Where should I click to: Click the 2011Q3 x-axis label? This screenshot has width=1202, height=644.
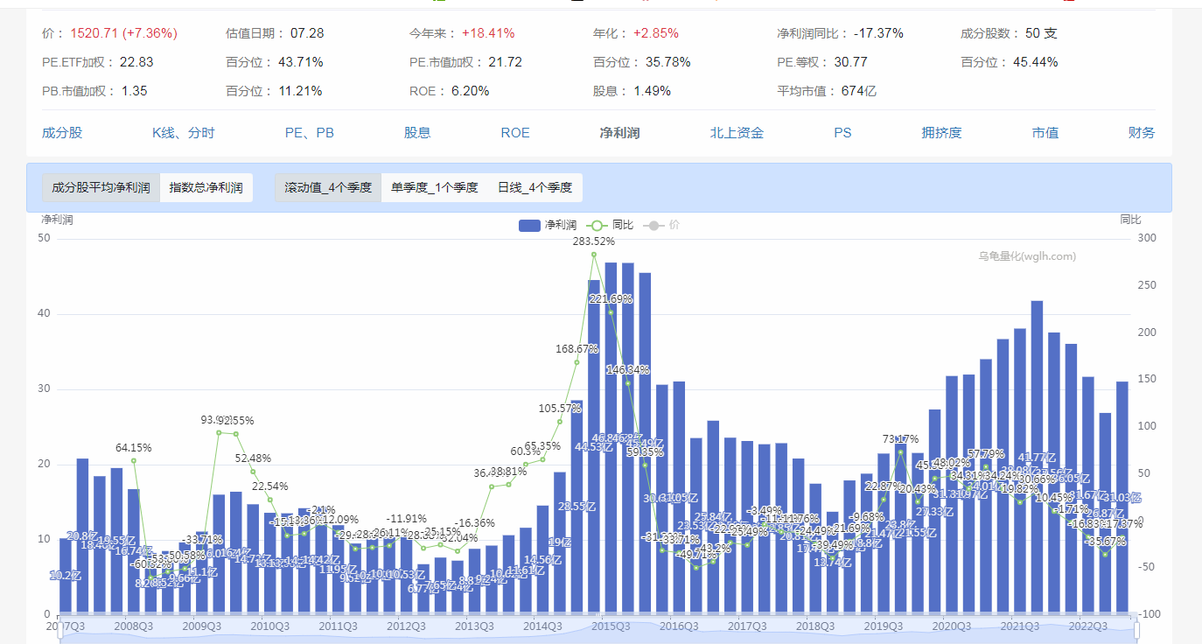[x=338, y=626]
